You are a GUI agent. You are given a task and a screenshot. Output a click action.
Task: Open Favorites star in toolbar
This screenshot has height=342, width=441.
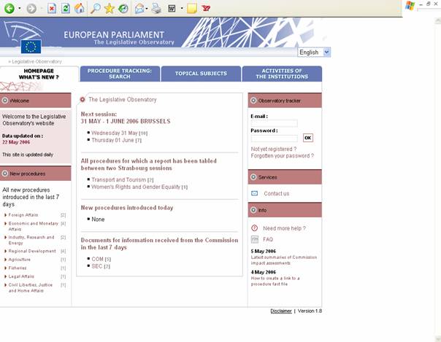point(109,9)
